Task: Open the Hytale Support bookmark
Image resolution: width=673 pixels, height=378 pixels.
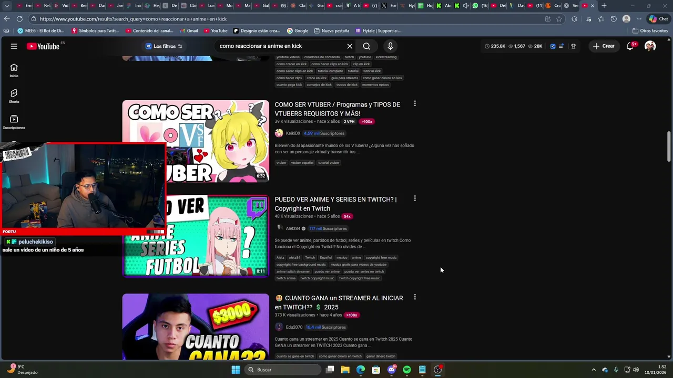Action: (x=379, y=31)
